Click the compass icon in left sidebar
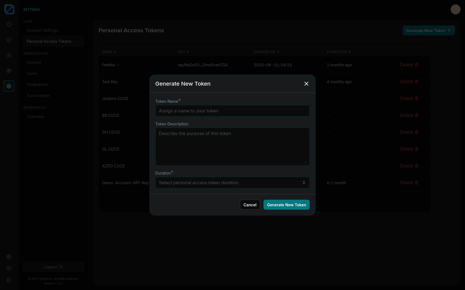Image resolution: width=465 pixels, height=290 pixels. [x=9, y=55]
